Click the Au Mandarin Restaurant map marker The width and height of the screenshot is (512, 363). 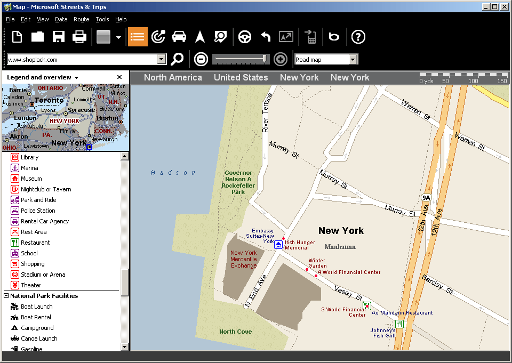coord(367,306)
